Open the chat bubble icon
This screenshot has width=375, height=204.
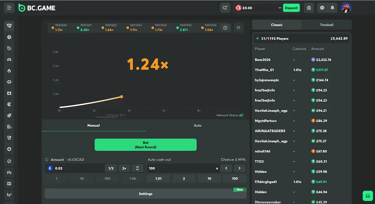tap(322, 8)
